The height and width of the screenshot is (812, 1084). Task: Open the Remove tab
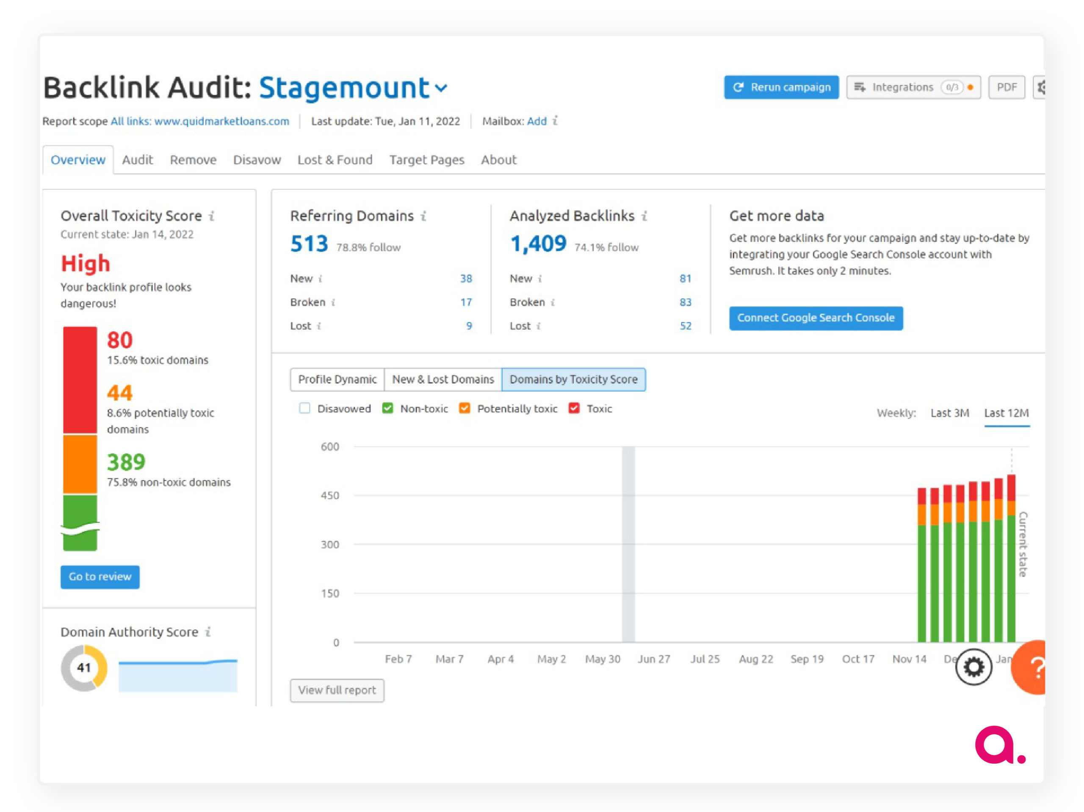193,160
